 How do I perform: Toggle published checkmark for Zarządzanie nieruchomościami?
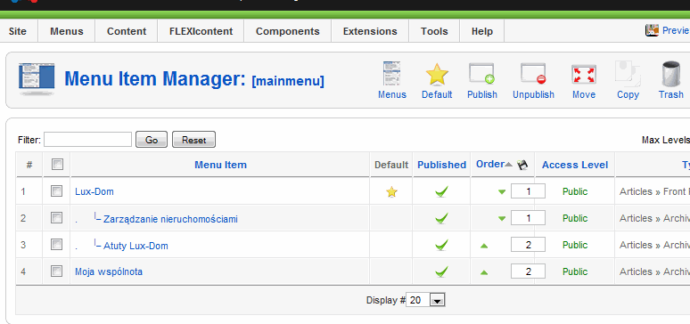(x=441, y=218)
